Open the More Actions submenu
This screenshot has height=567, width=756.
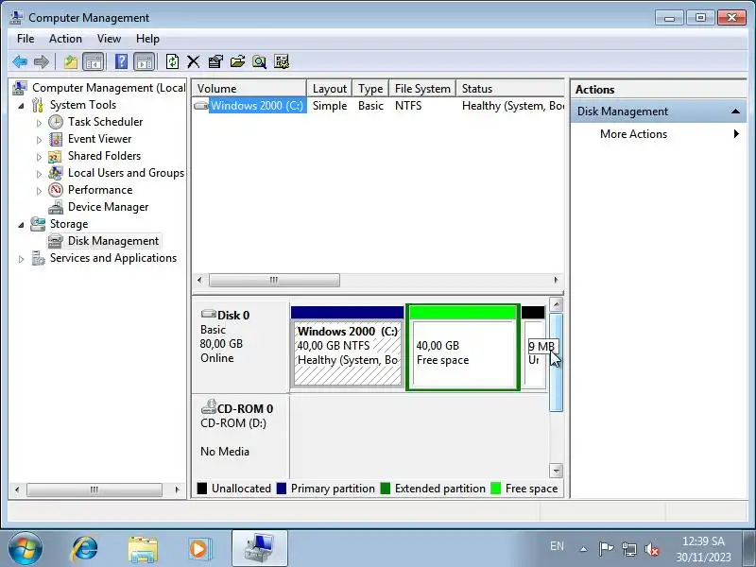click(x=658, y=134)
